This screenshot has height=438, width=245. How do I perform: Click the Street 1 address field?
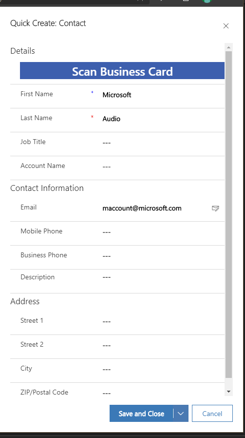pos(163,321)
